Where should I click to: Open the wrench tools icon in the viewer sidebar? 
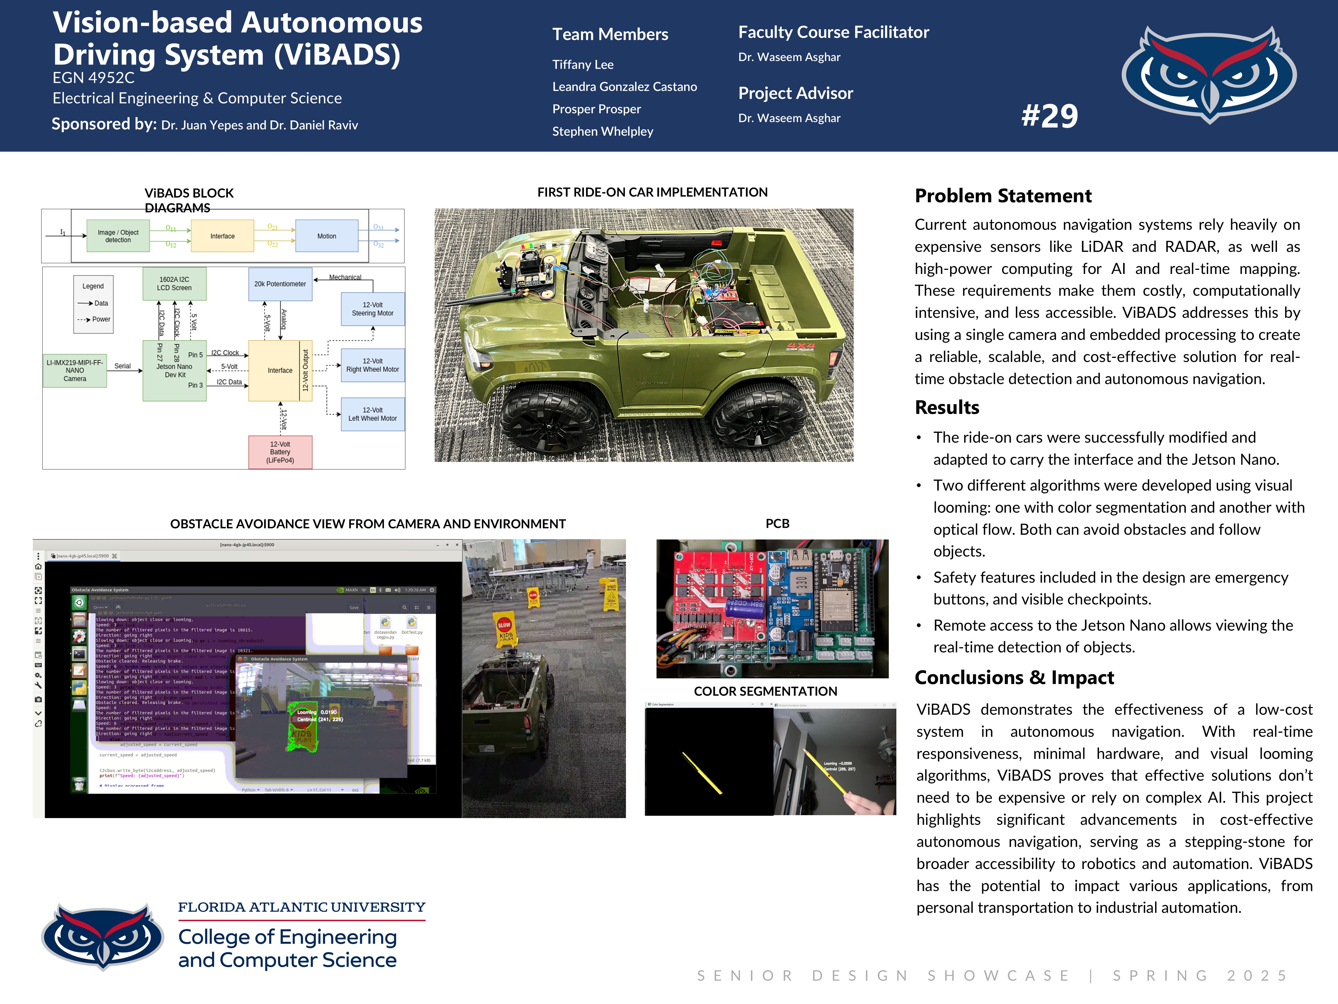(38, 686)
